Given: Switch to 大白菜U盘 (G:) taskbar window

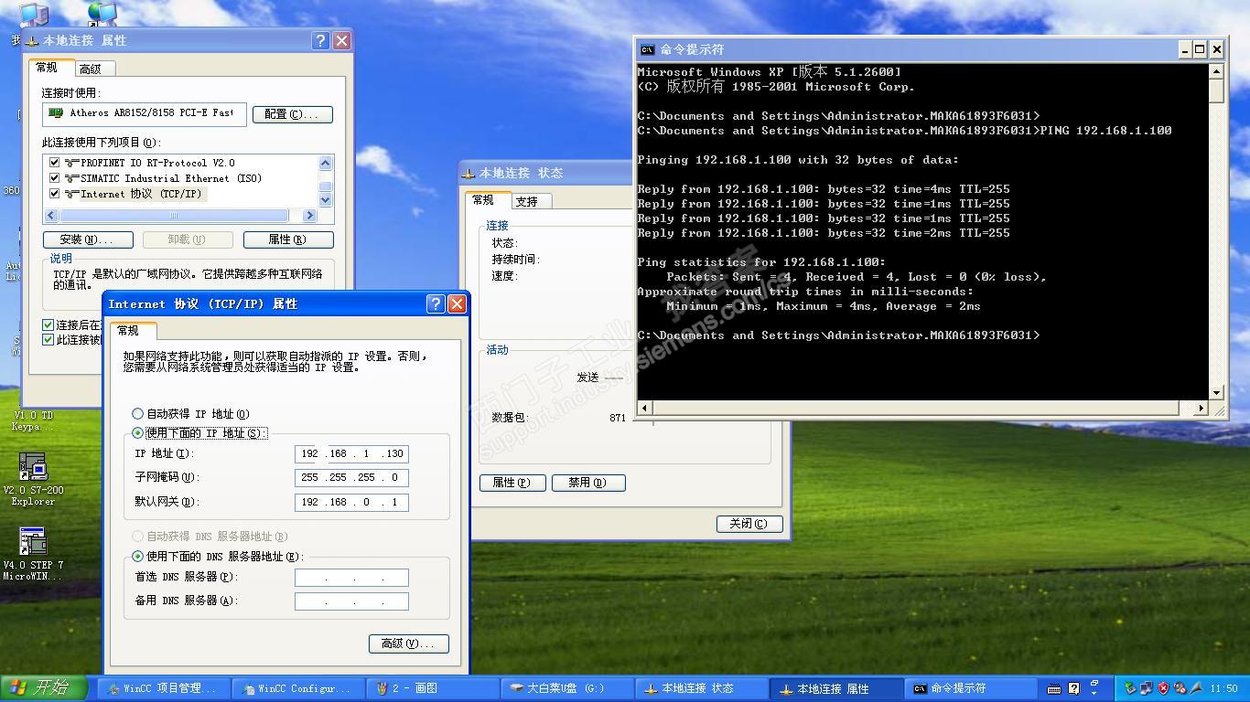Looking at the screenshot, I should [x=568, y=688].
